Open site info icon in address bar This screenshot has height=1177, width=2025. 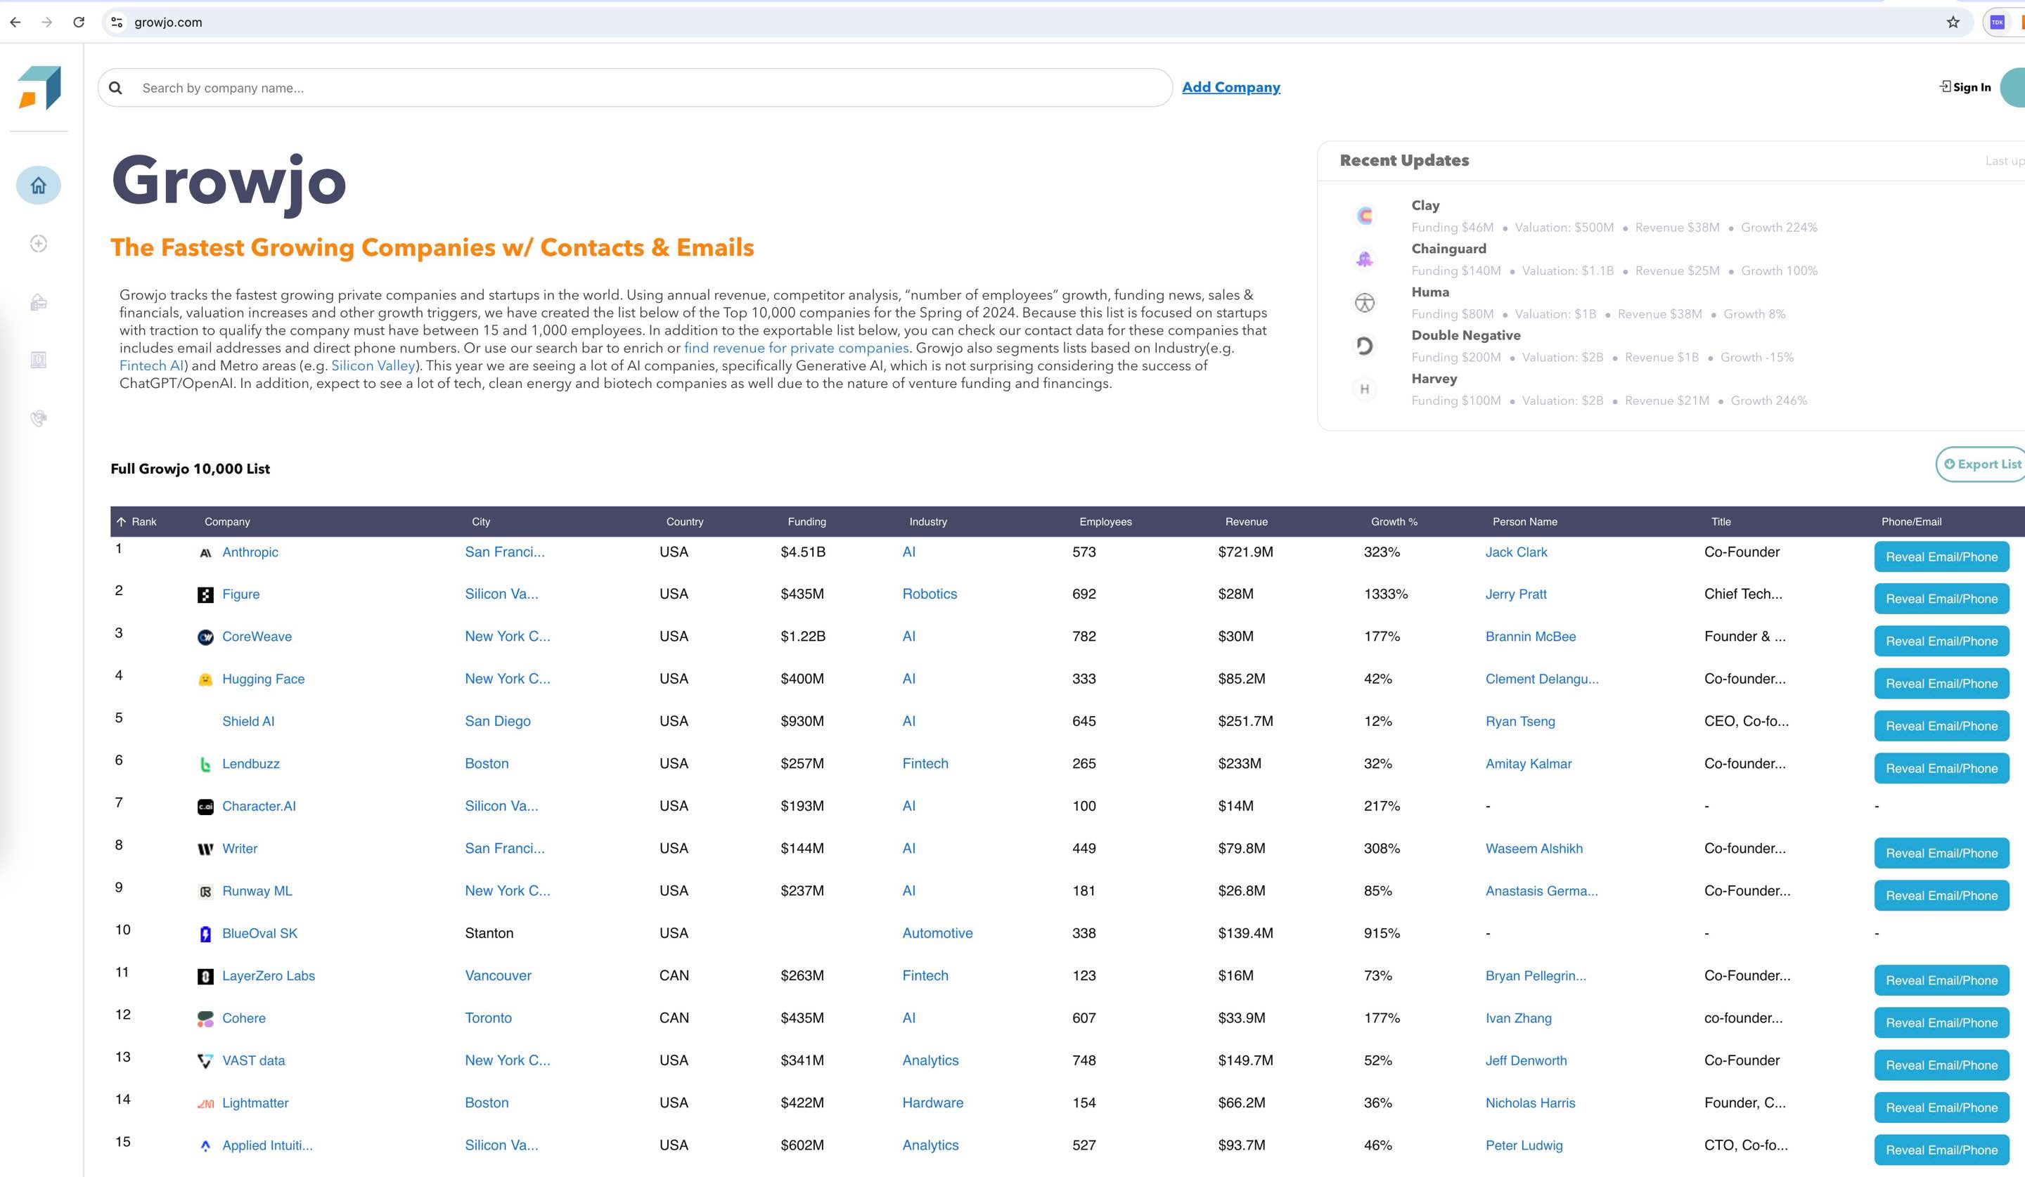point(117,22)
